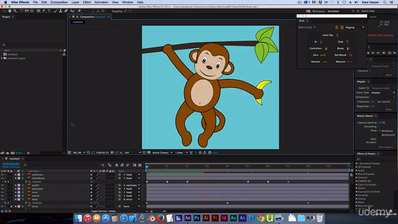This screenshot has height=224, width=398.
Task: Select the Brush tool
Action: point(55,11)
